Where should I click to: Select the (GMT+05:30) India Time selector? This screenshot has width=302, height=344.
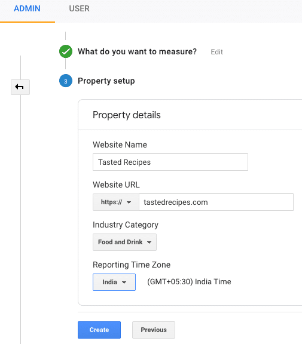point(189,282)
